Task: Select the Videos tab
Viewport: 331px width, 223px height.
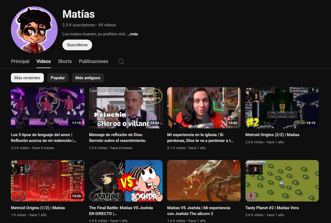Action: 44,61
